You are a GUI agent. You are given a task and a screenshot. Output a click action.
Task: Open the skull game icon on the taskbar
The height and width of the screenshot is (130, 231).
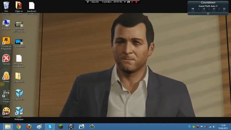71,127
